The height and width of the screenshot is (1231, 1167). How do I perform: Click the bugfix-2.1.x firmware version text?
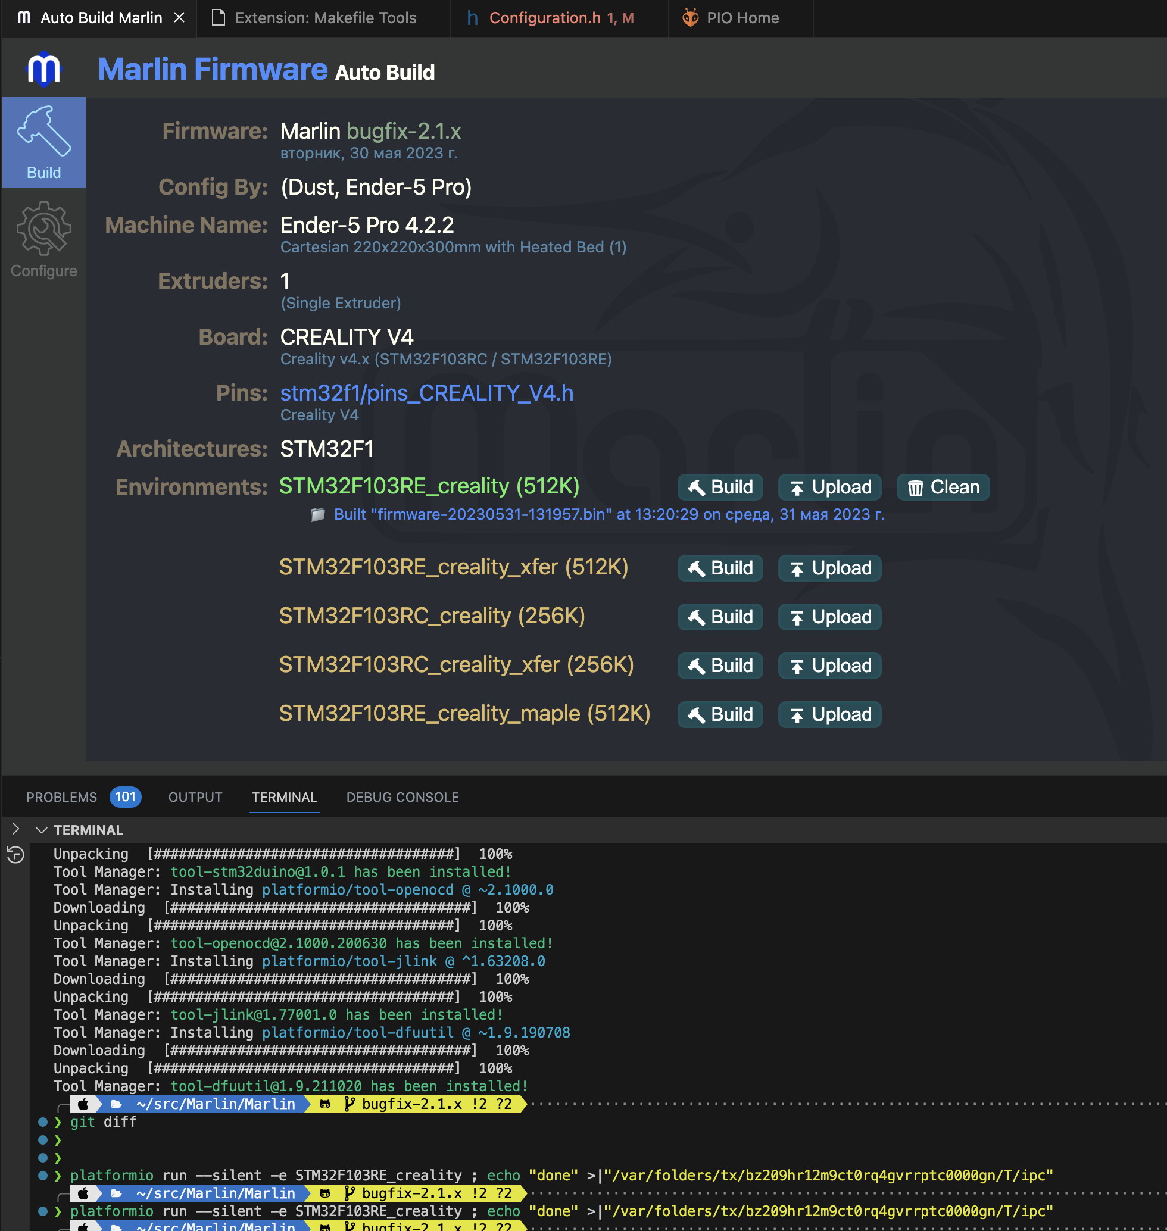[403, 131]
